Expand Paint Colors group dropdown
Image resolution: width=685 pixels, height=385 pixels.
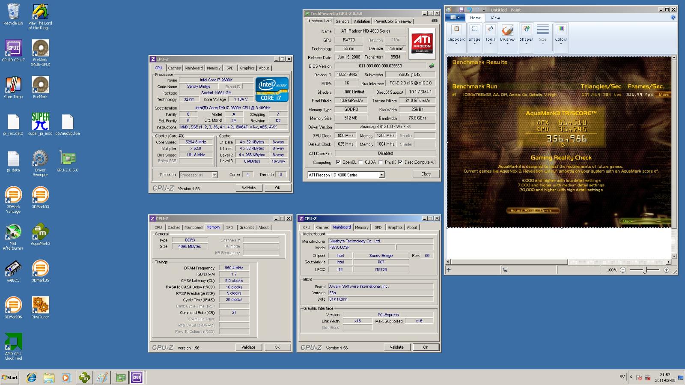click(561, 33)
